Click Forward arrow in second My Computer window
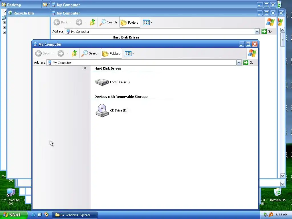The width and height of the screenshot is (292, 219). [79, 22]
